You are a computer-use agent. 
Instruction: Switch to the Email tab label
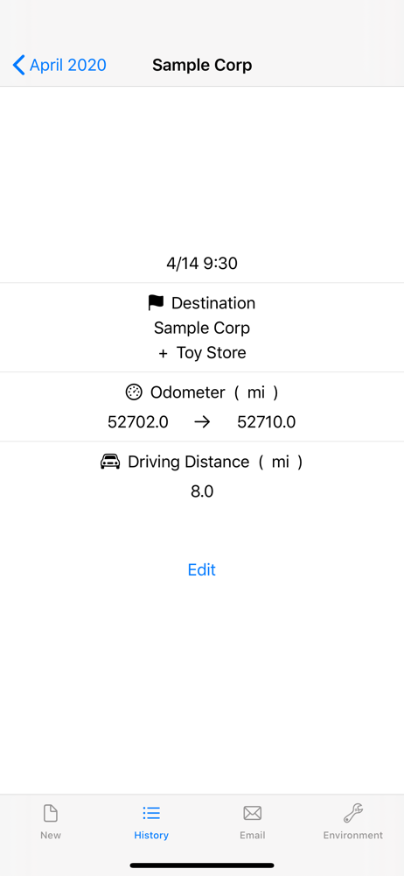tap(252, 835)
